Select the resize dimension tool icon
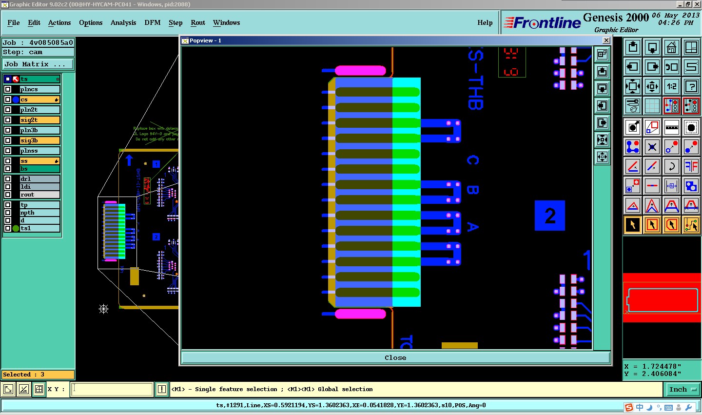702x415 pixels. [672, 186]
